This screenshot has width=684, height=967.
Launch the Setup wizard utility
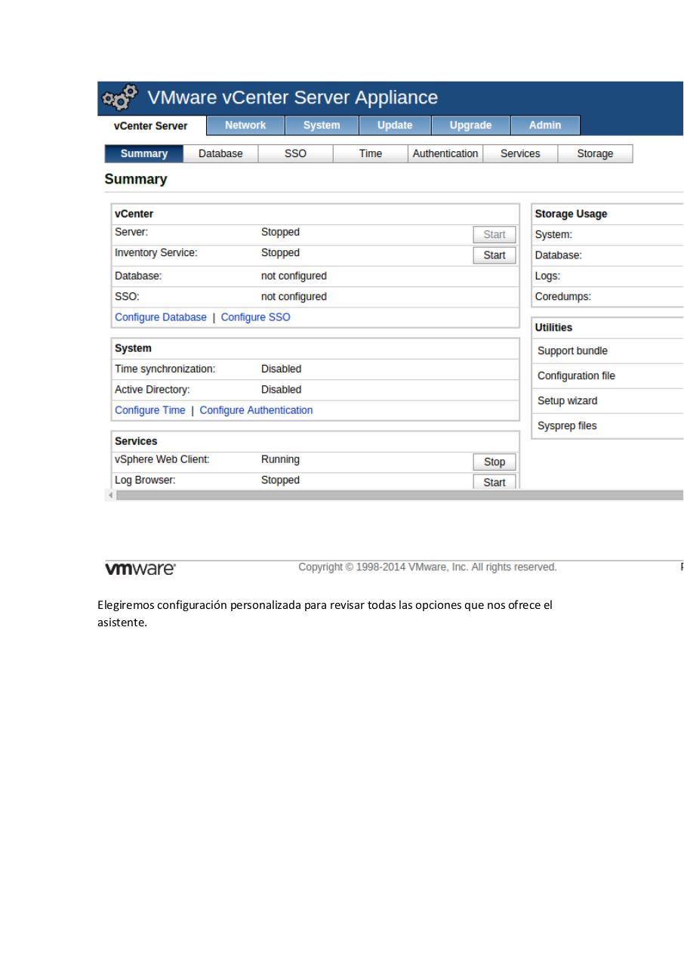(567, 400)
